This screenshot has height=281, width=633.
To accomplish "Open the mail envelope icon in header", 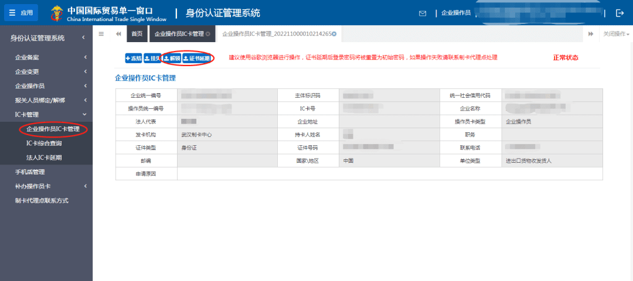I will coord(422,13).
